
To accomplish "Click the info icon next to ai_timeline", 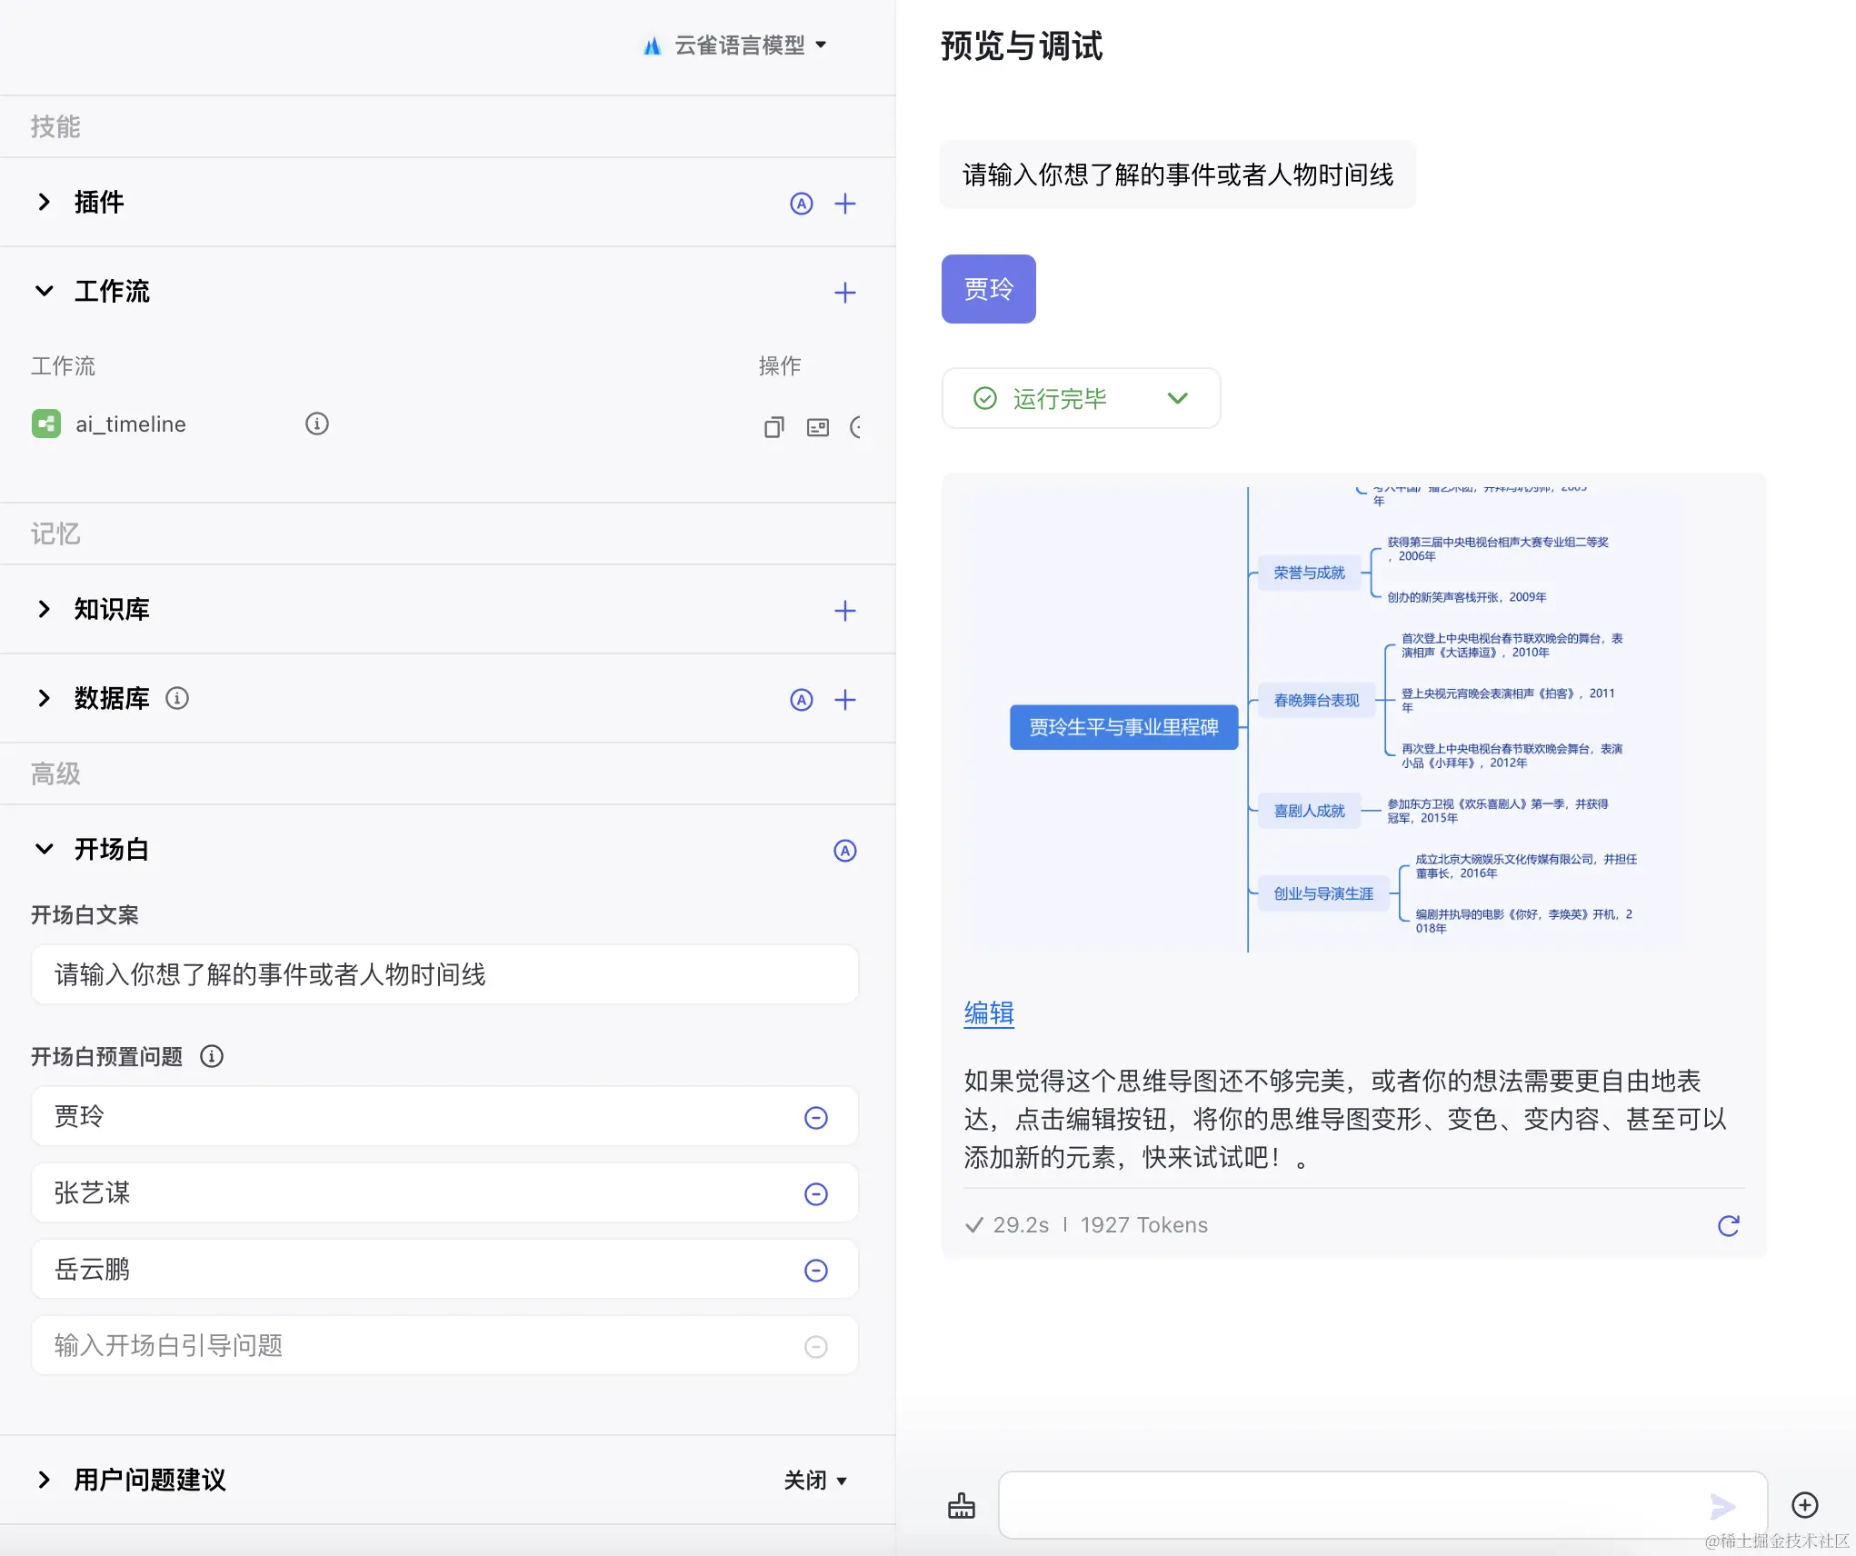I will pyautogui.click(x=316, y=424).
